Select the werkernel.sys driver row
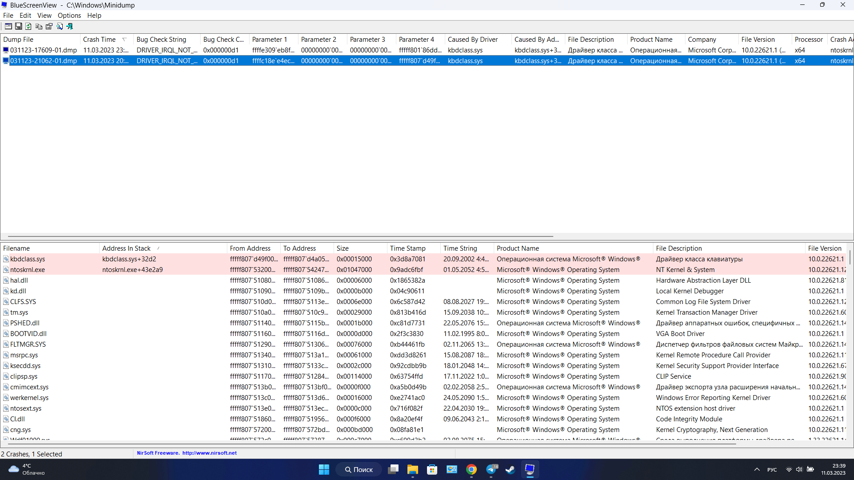The image size is (854, 480). point(423,398)
